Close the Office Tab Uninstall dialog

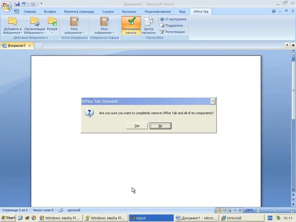click(213, 101)
